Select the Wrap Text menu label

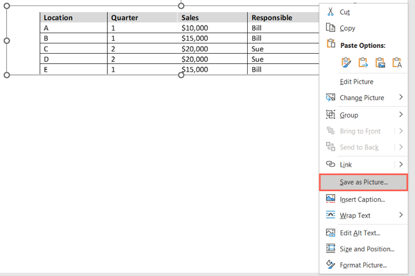(355, 215)
